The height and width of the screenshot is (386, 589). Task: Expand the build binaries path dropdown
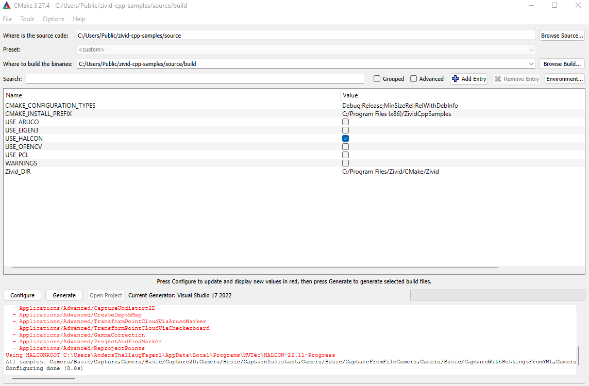coord(531,64)
